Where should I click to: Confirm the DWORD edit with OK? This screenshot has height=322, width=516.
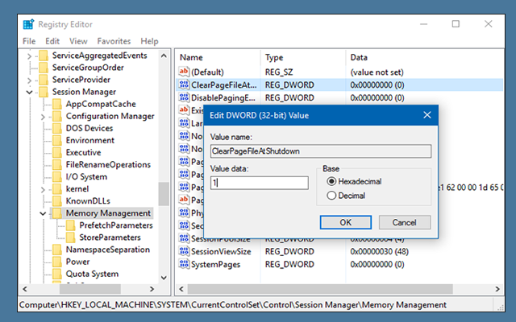344,221
